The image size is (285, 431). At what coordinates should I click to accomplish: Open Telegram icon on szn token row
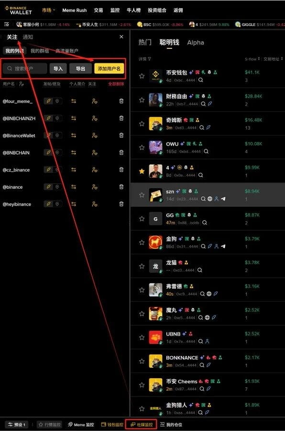coord(223,199)
